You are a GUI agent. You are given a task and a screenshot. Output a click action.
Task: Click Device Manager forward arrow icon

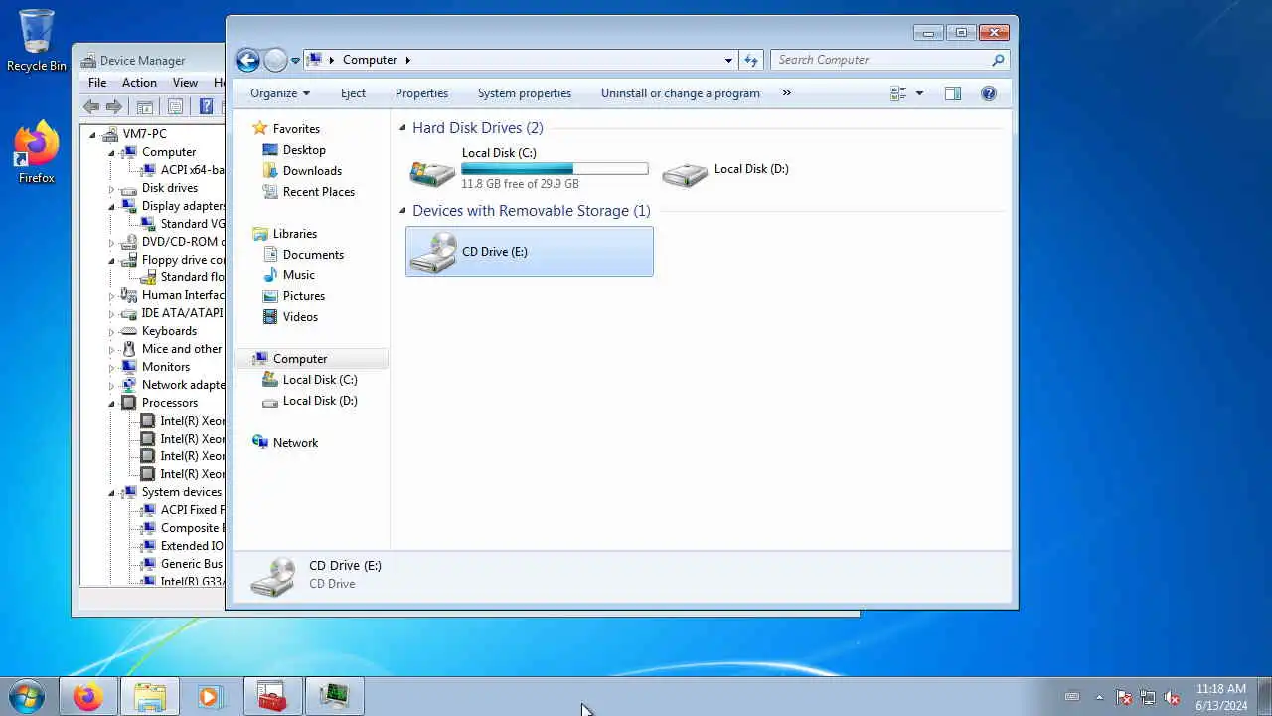pyautogui.click(x=114, y=107)
